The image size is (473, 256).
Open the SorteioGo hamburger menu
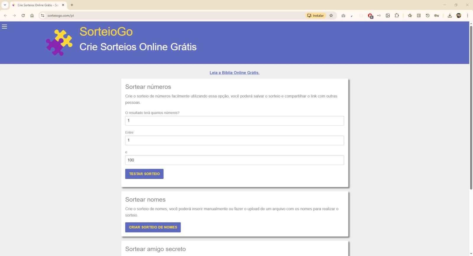(4, 27)
